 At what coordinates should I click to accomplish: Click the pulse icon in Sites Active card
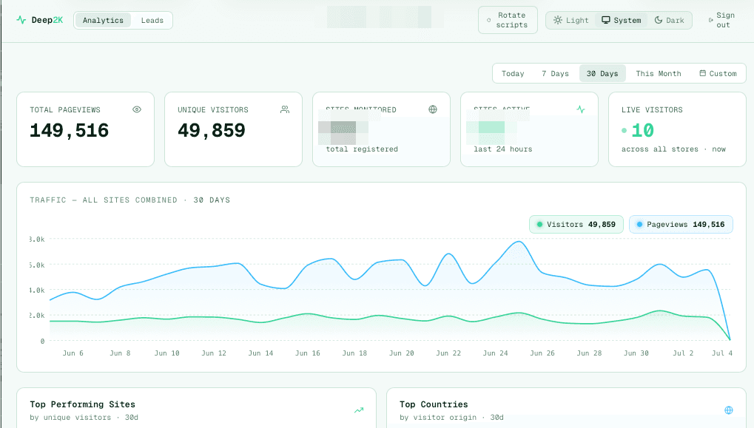(581, 109)
